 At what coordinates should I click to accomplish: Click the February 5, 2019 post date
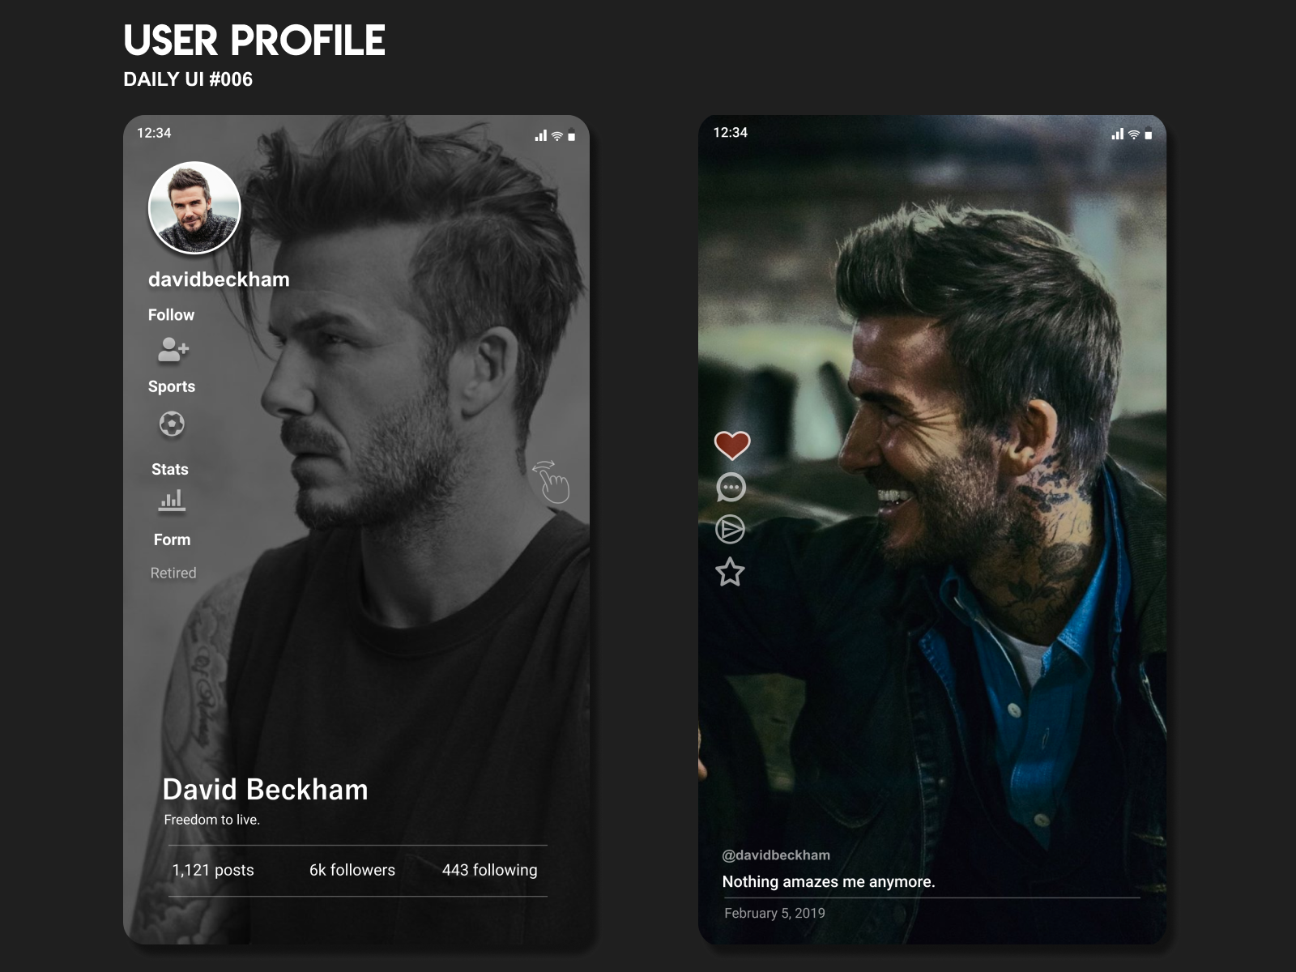click(774, 914)
